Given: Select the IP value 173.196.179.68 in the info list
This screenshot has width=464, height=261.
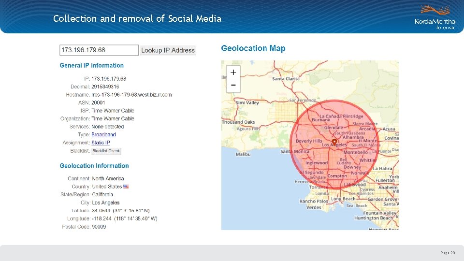Looking at the screenshot, I should pos(109,79).
